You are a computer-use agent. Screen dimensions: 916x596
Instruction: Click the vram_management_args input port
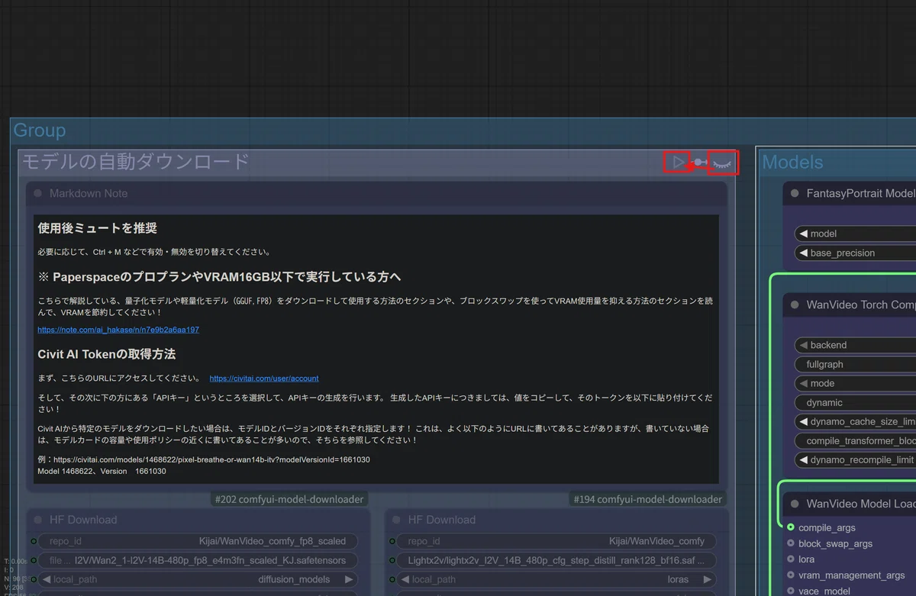[x=791, y=575]
